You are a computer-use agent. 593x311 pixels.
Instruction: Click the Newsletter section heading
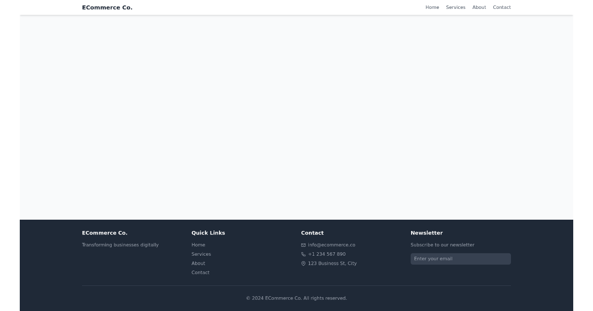point(426,233)
